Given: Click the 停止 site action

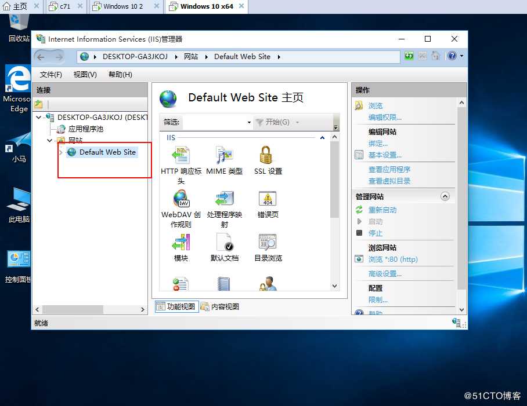Looking at the screenshot, I should [375, 233].
